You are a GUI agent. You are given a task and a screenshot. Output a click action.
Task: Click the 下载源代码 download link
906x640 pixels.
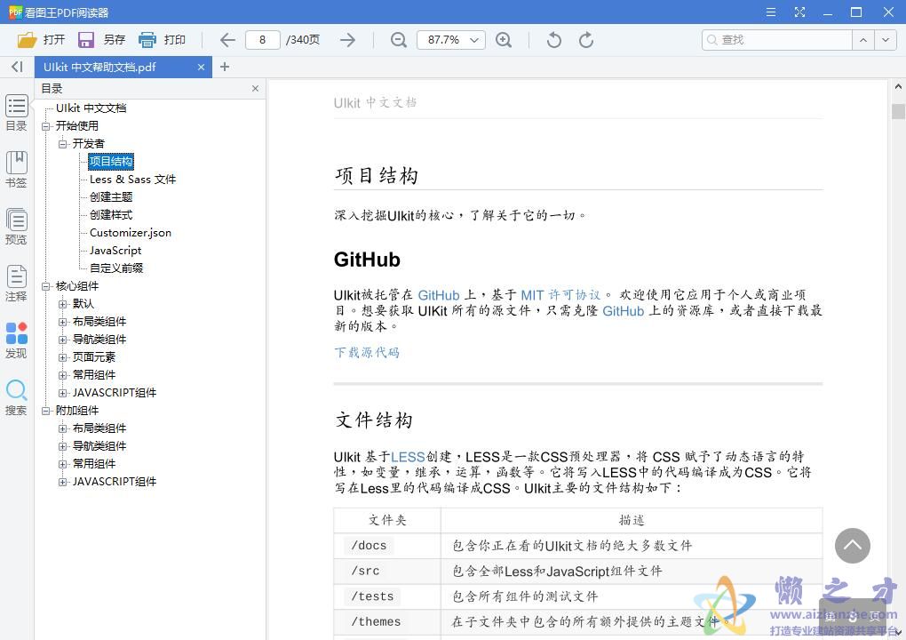pyautogui.click(x=366, y=352)
